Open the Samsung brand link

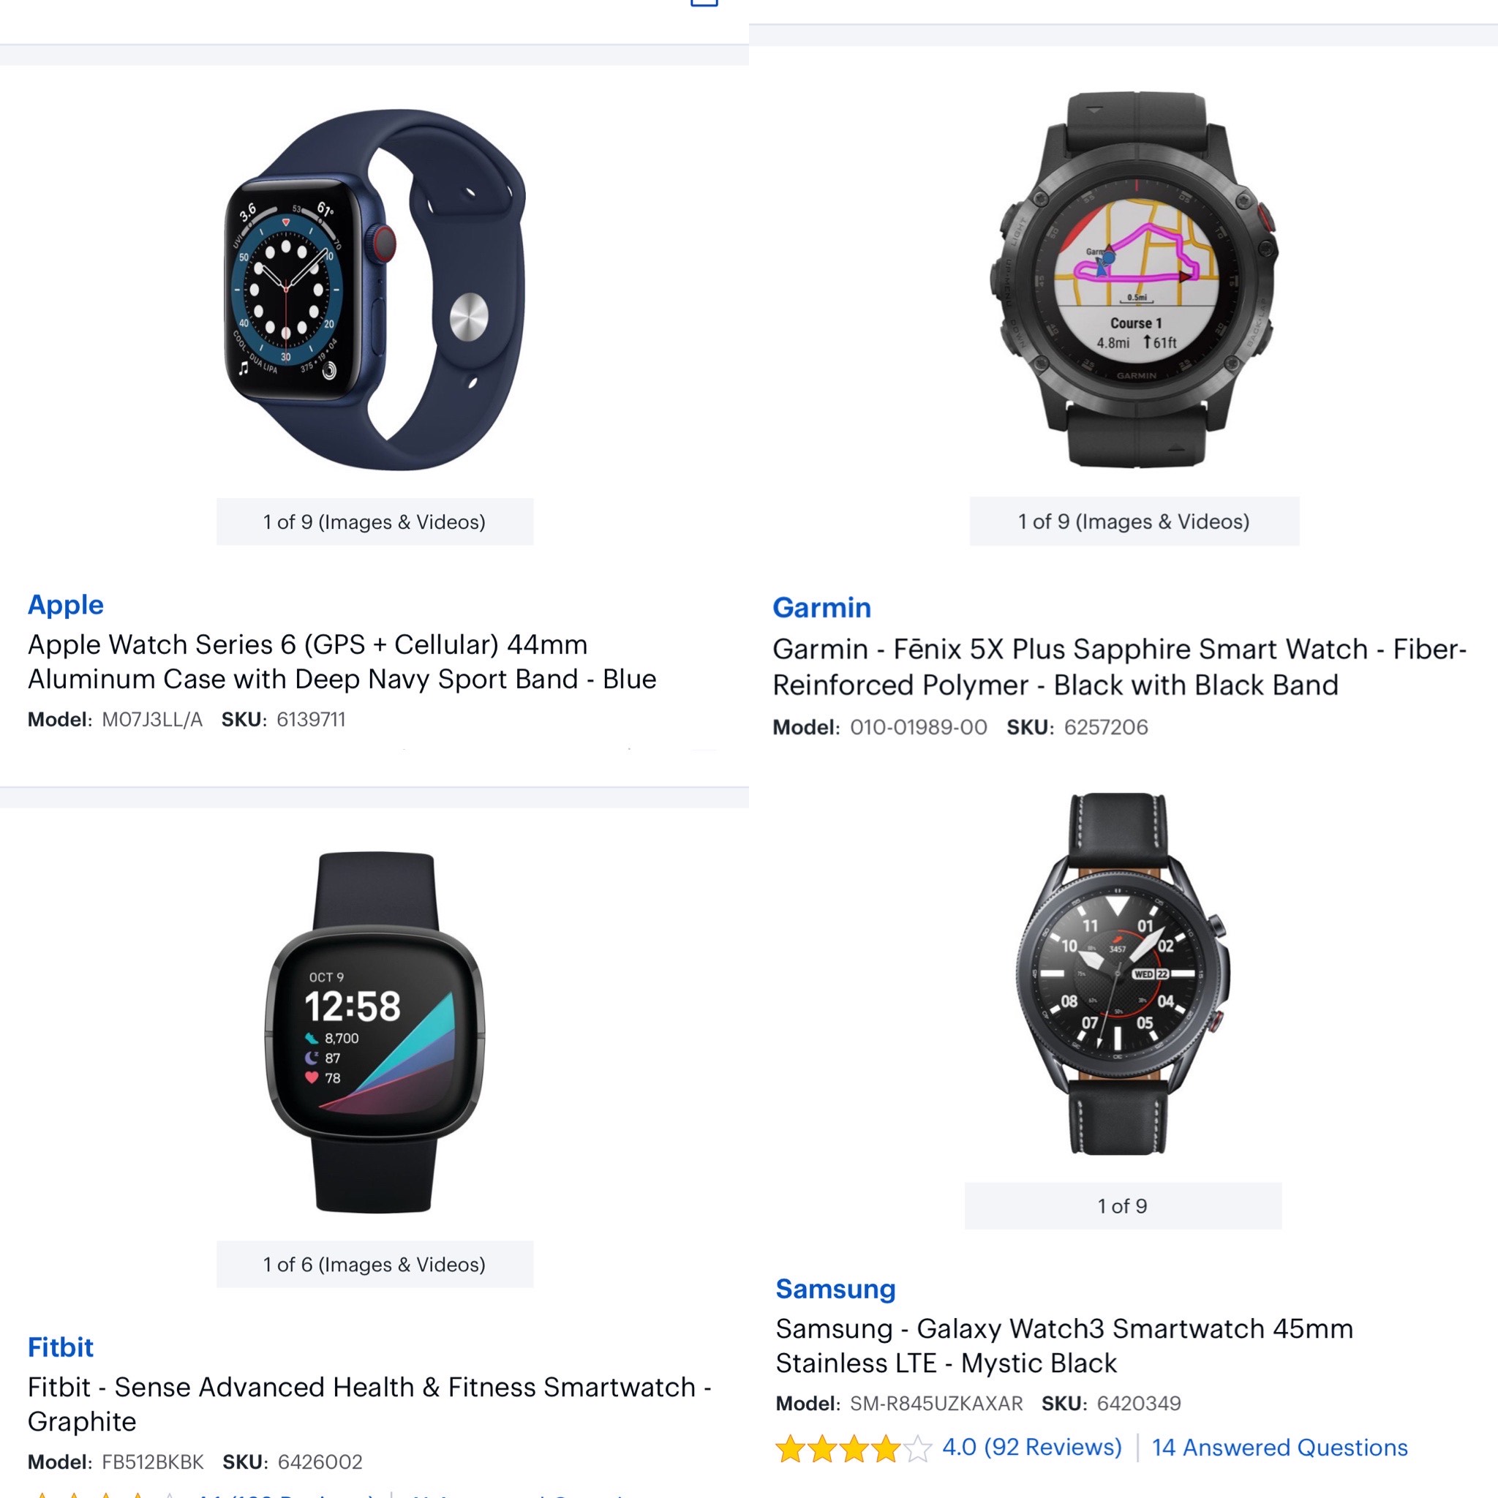836,1288
